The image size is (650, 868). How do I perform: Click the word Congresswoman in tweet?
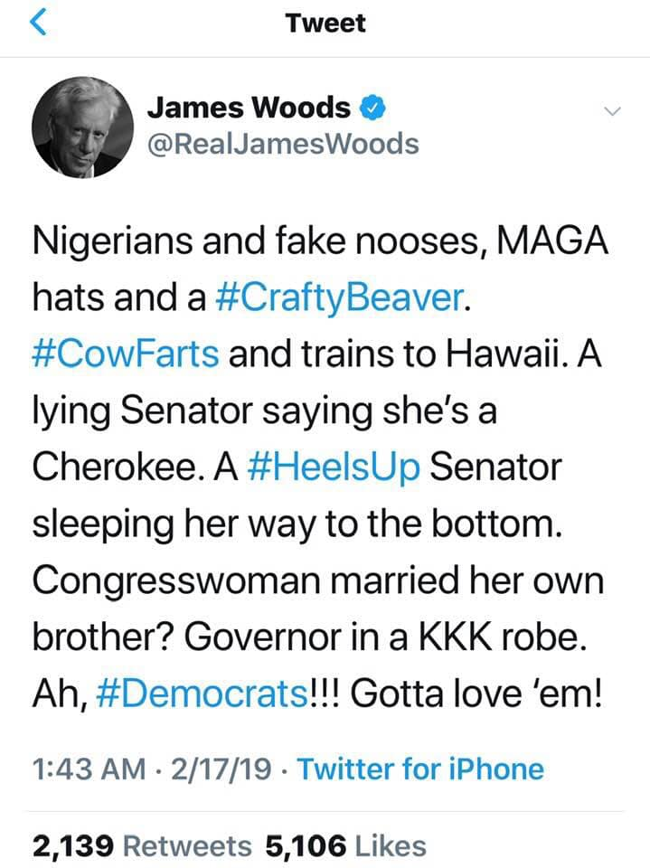click(x=176, y=581)
